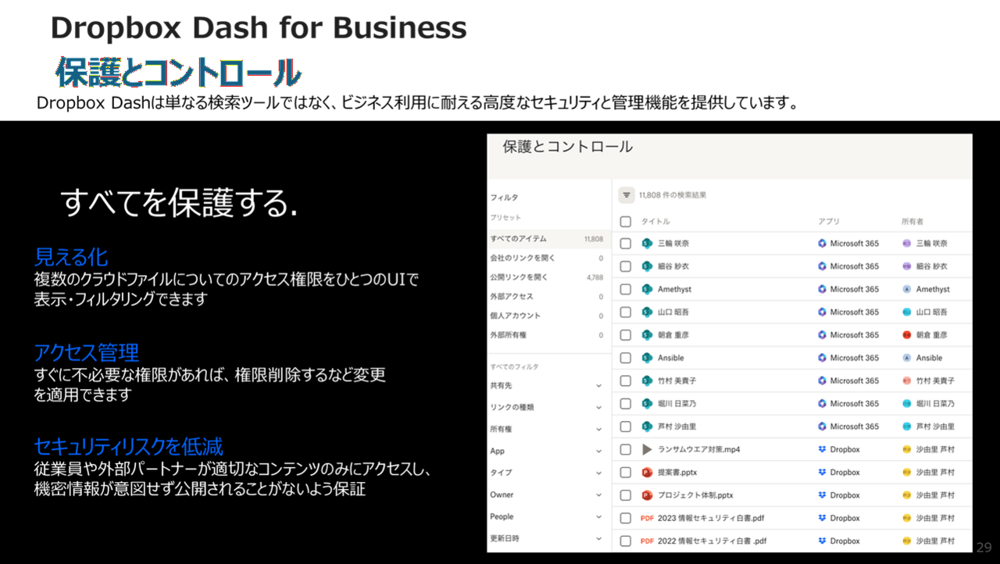This screenshot has height=564, width=1000.
Task: Select the checkbox for 2022 情報セキュリティ白書 .pdf
Action: pos(625,541)
